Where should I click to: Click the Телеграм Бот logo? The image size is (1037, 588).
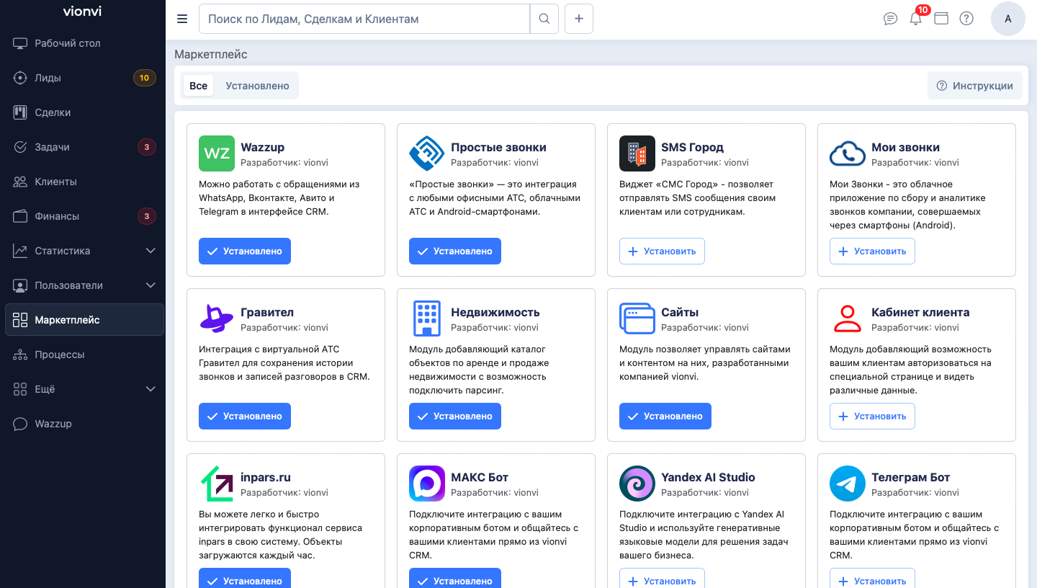[x=848, y=484]
